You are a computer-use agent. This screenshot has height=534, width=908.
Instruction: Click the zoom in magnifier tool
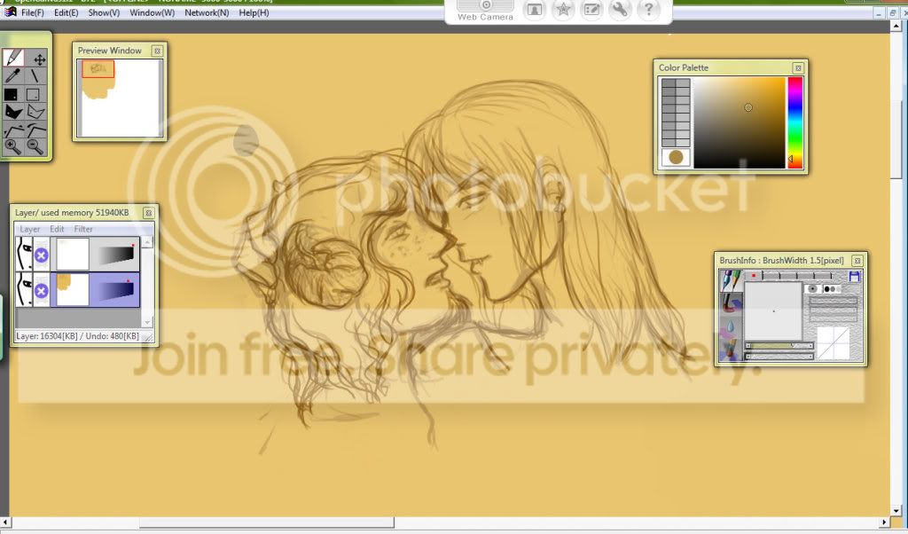coord(13,146)
